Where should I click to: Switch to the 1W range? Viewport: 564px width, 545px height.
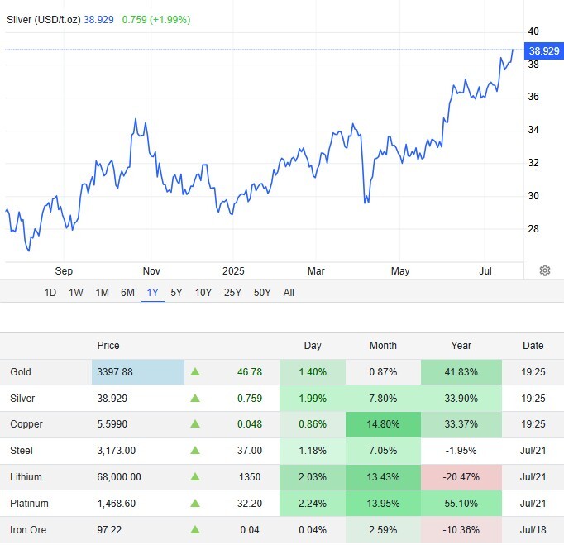76,293
